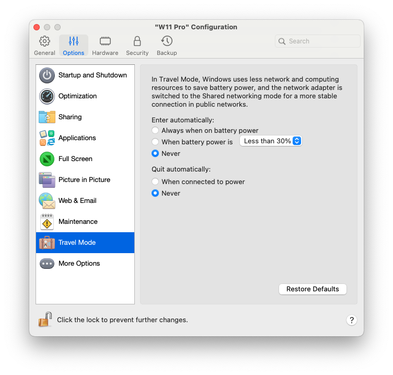The height and width of the screenshot is (375, 393).
Task: Click the Startup and Shutdown power icon
Action: pyautogui.click(x=47, y=75)
